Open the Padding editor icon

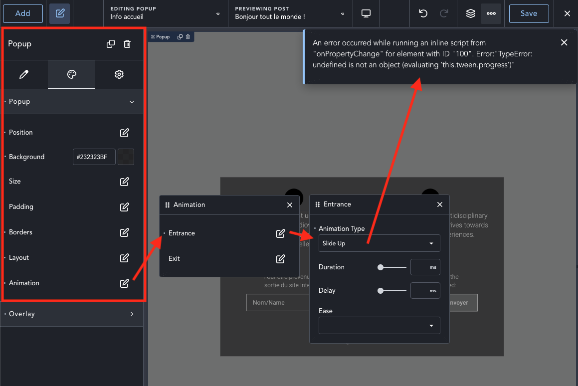click(x=124, y=207)
